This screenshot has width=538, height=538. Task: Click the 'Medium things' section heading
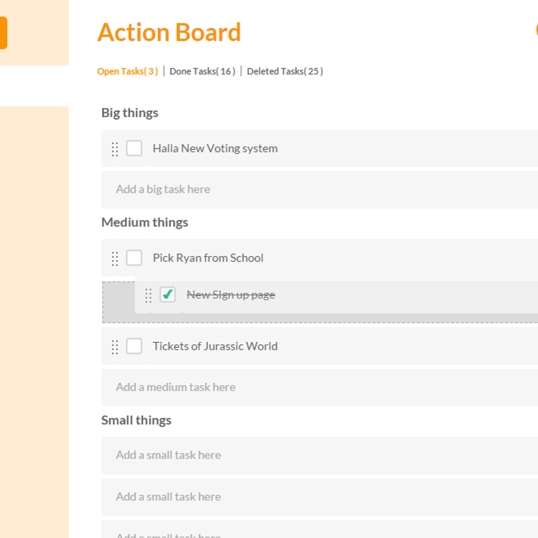(x=145, y=222)
